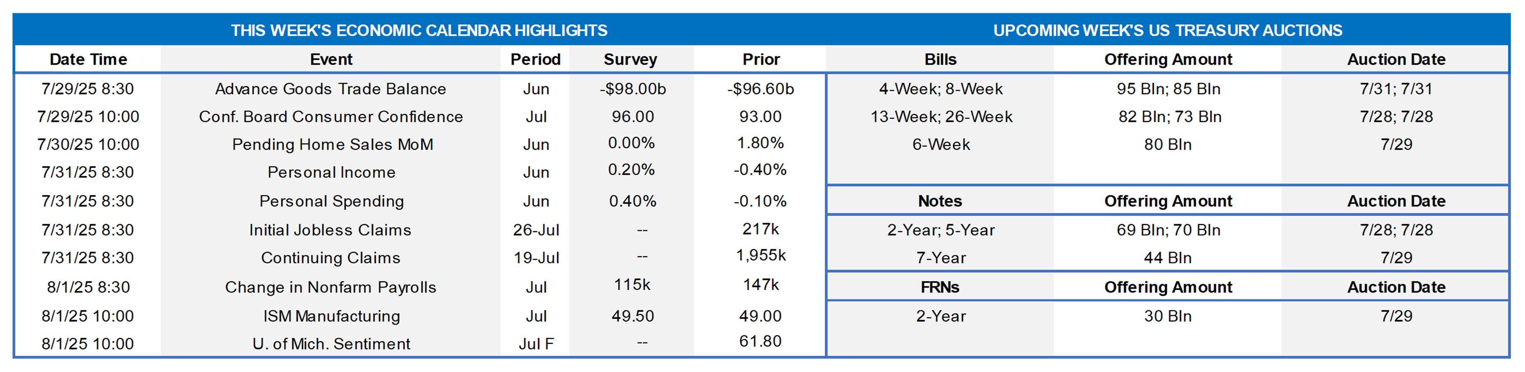Click the Date Time column header
This screenshot has width=1525, height=372.
pyautogui.click(x=88, y=59)
